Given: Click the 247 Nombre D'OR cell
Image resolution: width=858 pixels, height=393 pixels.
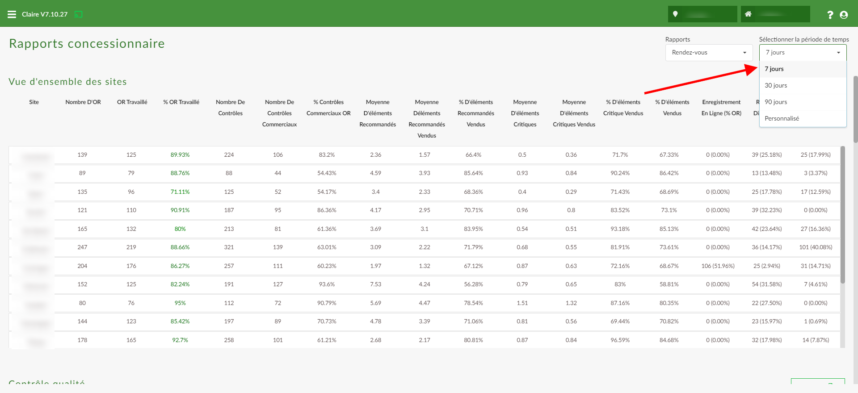Looking at the screenshot, I should coord(82,247).
